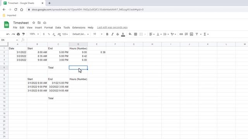
Task: Decrease decimal places
Action: [x=54, y=34]
